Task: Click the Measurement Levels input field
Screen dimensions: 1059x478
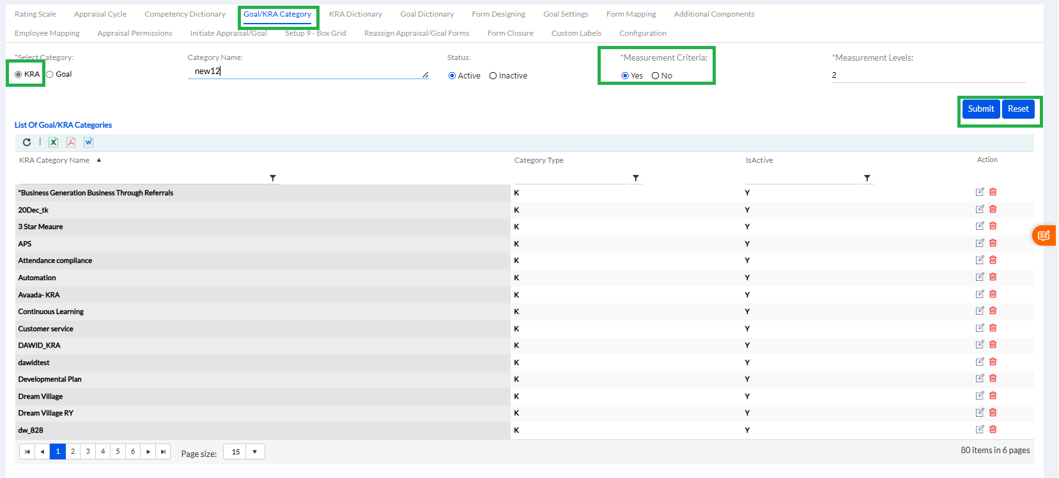Action: 927,75
